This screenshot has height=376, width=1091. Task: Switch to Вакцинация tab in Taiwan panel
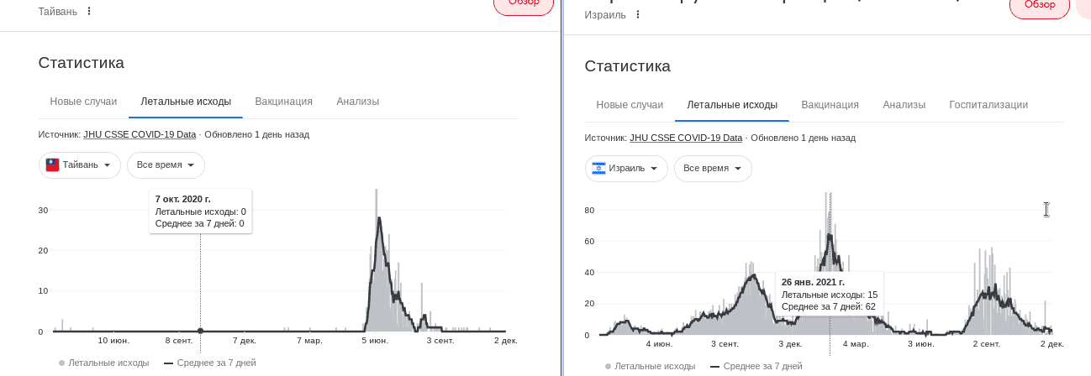283,102
